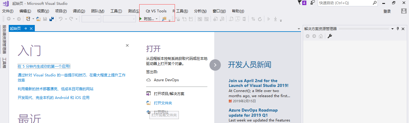Click the Solution Explorer back arrow icon
Screen dimensions: 409x123
pyautogui.click(x=308, y=36)
